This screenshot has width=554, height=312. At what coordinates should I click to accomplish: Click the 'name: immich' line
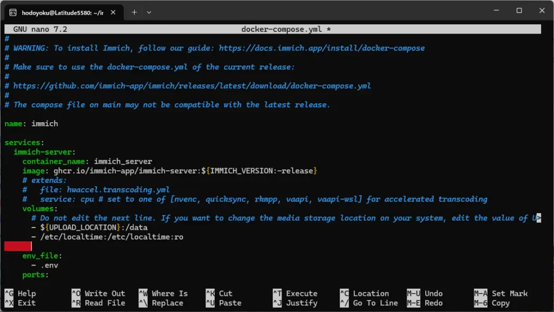(31, 123)
